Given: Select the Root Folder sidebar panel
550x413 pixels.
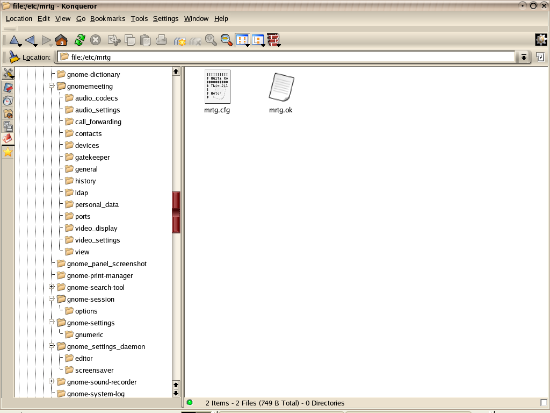Looking at the screenshot, I should (x=8, y=138).
